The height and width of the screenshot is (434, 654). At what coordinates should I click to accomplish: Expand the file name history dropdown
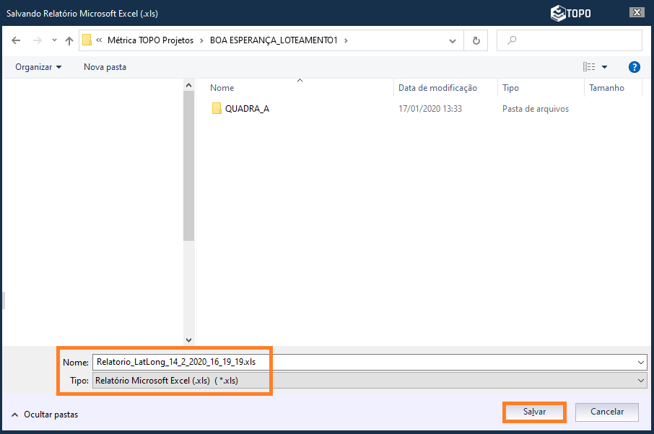[641, 362]
